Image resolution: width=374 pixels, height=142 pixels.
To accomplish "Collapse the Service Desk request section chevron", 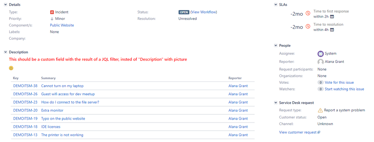I will tap(276, 103).
